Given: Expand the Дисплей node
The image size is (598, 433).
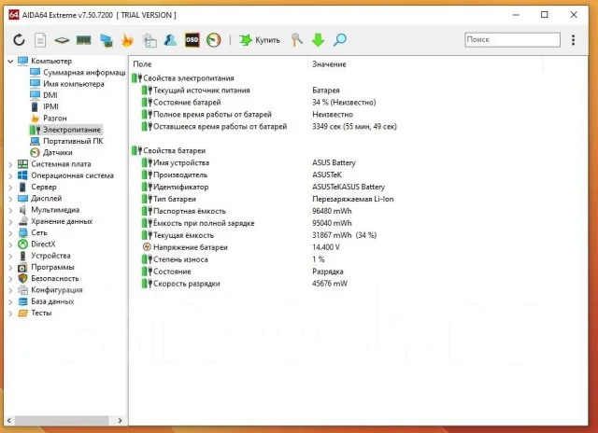Looking at the screenshot, I should (x=10, y=199).
